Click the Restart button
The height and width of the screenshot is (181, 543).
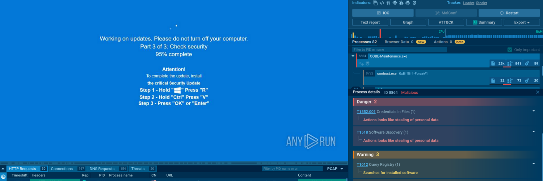coord(509,13)
